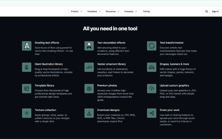The height and width of the screenshot is (139, 222).
Task: Click the Text decoration effects icon
Action: tap(89, 46)
